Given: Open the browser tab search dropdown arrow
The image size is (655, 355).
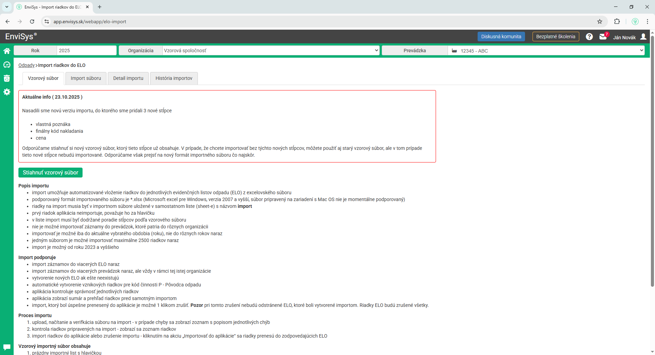Looking at the screenshot, I should (x=7, y=7).
